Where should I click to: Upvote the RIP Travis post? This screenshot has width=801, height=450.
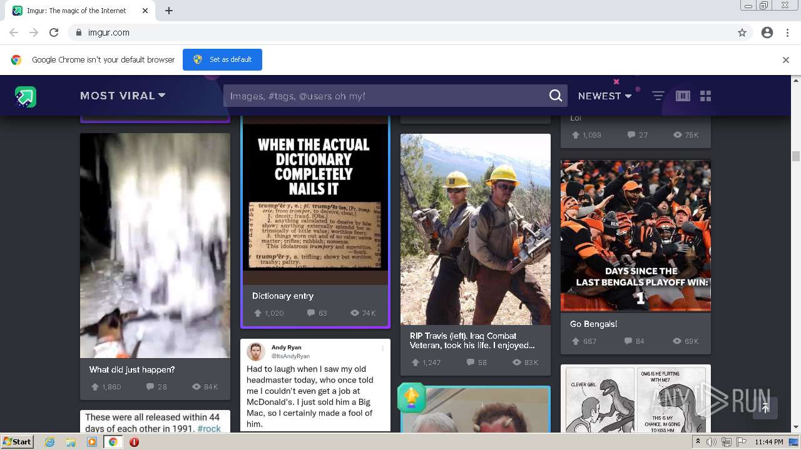pyautogui.click(x=416, y=362)
